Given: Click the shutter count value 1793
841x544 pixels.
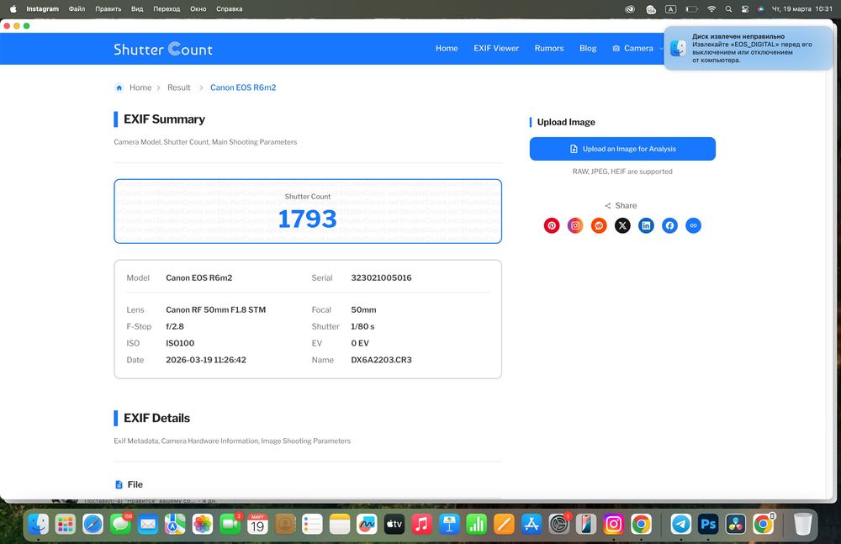Looking at the screenshot, I should (307, 219).
